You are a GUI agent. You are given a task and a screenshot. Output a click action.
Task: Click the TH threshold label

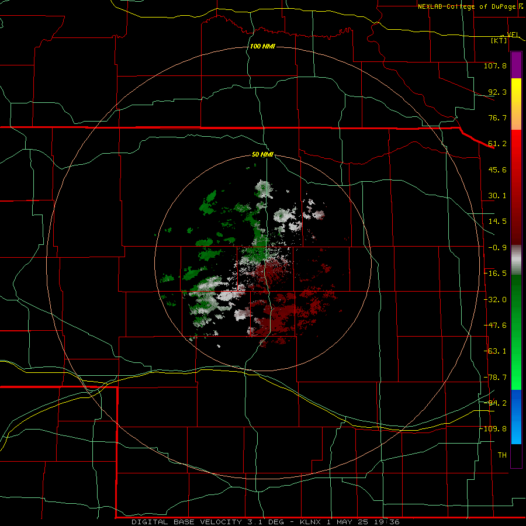[x=502, y=455]
